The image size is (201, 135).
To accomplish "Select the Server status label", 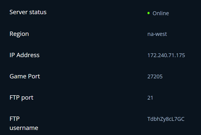I will [28, 12].
